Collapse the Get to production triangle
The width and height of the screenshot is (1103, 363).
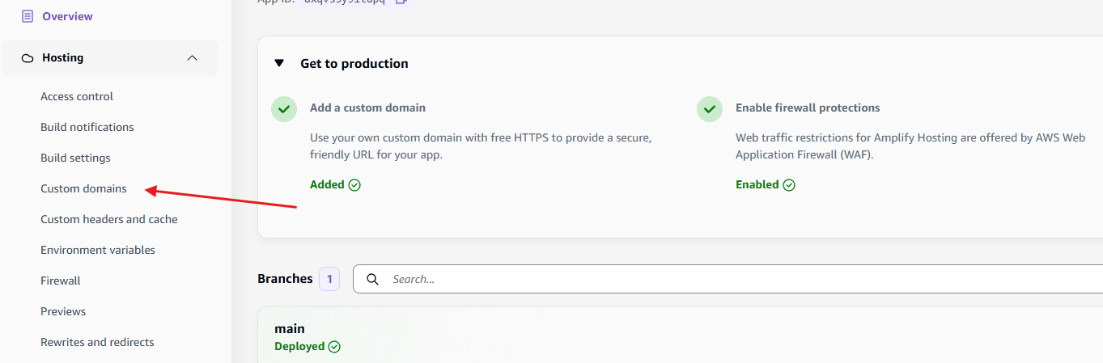(x=279, y=63)
